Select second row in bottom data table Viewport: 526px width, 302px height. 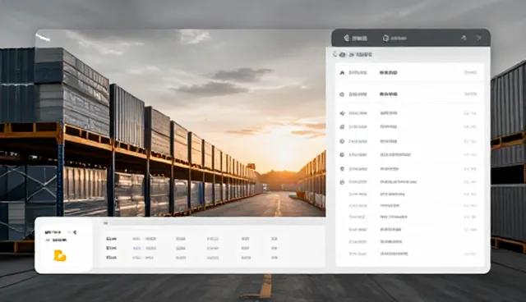click(x=191, y=248)
